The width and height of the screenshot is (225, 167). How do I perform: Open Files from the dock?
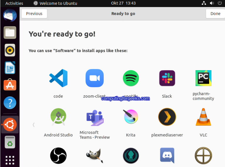(x=10, y=33)
